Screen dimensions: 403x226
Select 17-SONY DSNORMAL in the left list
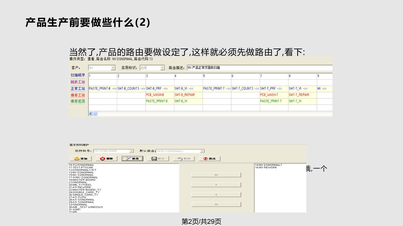click(x=83, y=177)
